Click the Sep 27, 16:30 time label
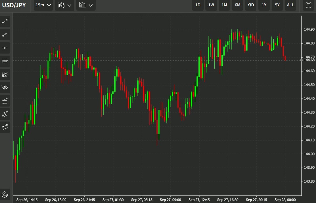This screenshot has height=203, width=316. (228, 200)
